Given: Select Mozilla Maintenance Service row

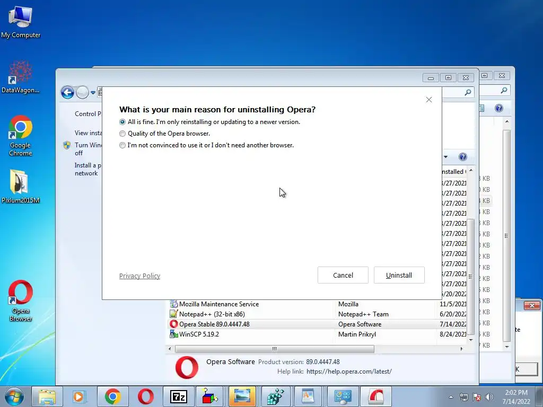Looking at the screenshot, I should click(318, 304).
